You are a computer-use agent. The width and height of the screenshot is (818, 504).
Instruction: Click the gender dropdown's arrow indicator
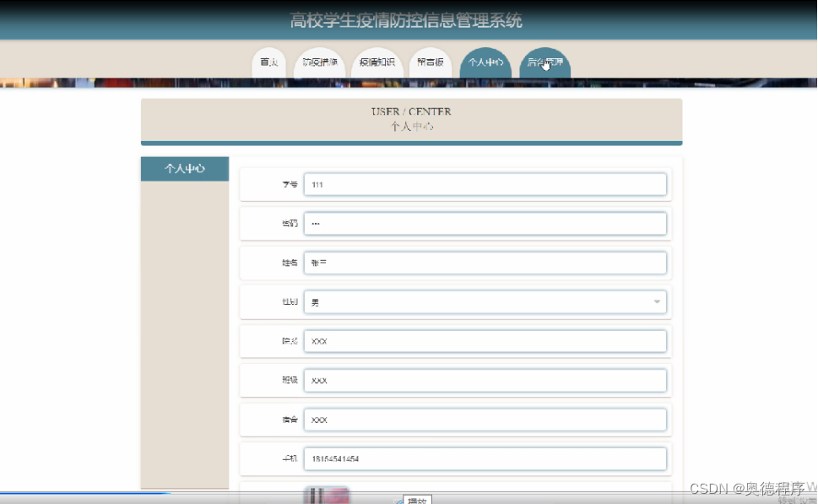(656, 301)
